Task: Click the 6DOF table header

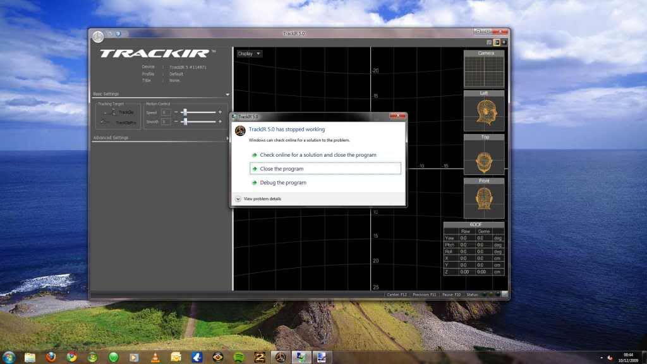Action: pos(474,224)
